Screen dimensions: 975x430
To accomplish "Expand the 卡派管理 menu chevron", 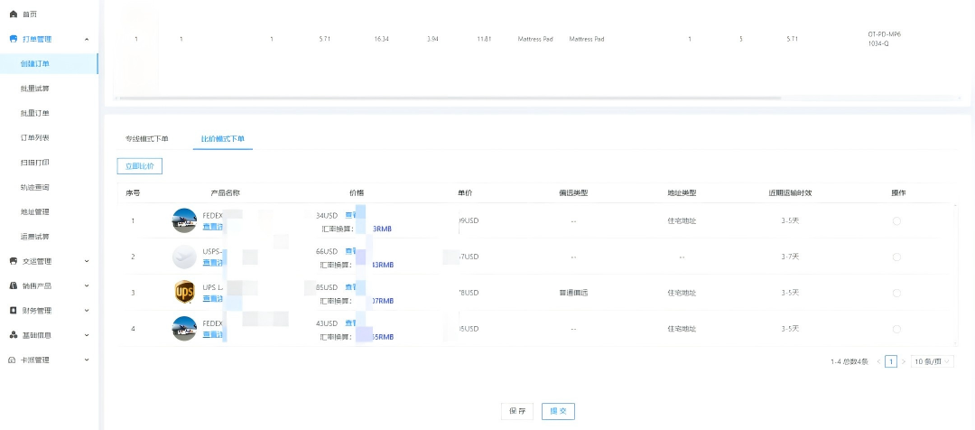I will [x=87, y=360].
